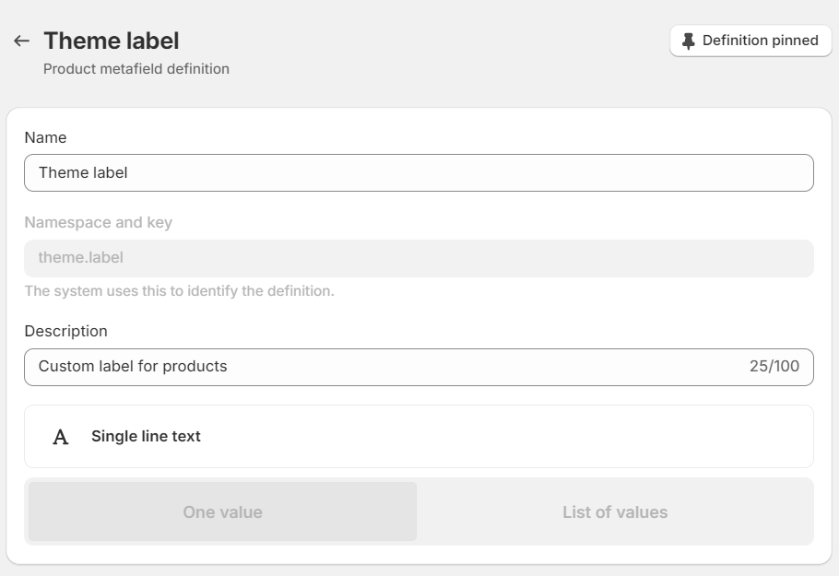The image size is (839, 576).
Task: Click the Theme label page title
Action: [x=112, y=40]
